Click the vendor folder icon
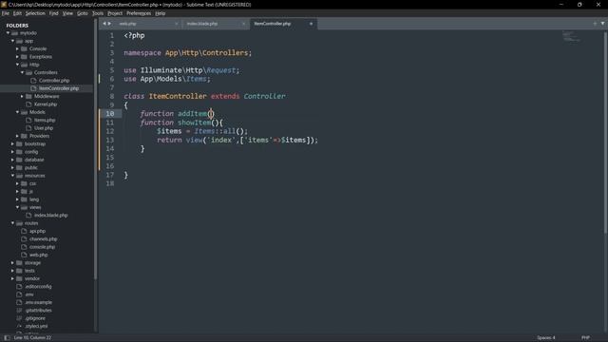Viewport: 608px width, 342px height. coord(19,278)
